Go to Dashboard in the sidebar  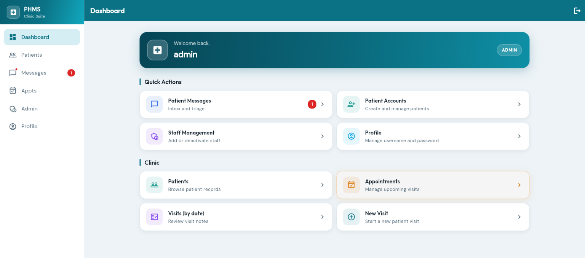42,37
